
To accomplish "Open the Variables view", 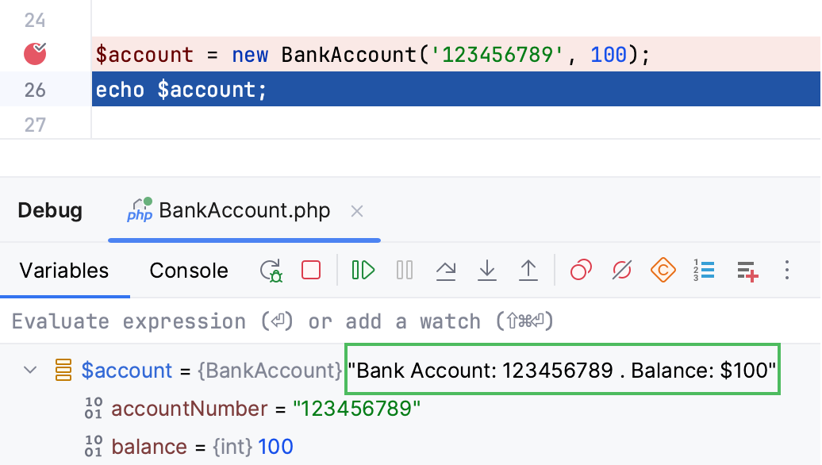I will point(63,271).
